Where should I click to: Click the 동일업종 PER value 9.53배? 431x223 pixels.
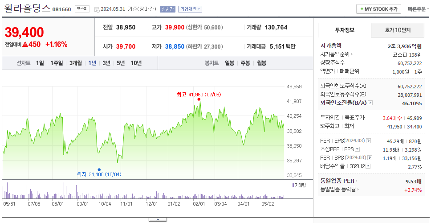[x=414, y=182]
